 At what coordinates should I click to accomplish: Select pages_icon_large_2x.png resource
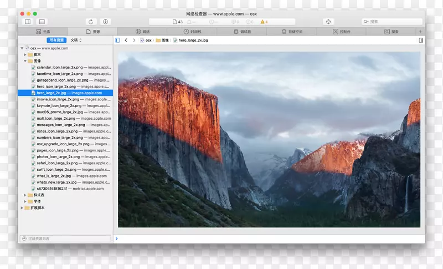[65, 150]
